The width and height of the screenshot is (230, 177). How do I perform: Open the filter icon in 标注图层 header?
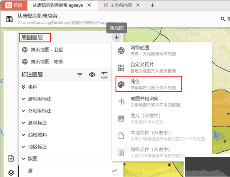[x=80, y=75]
